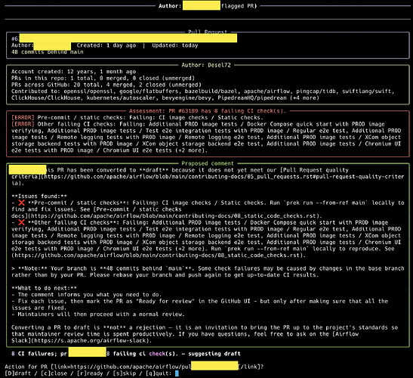Click the 'Assessment: PR #63189' panel title
This screenshot has height=378, width=413.
(x=208, y=111)
